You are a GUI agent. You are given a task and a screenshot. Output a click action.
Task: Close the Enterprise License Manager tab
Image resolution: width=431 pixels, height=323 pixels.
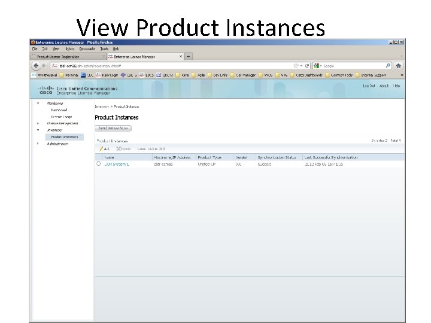(181, 56)
